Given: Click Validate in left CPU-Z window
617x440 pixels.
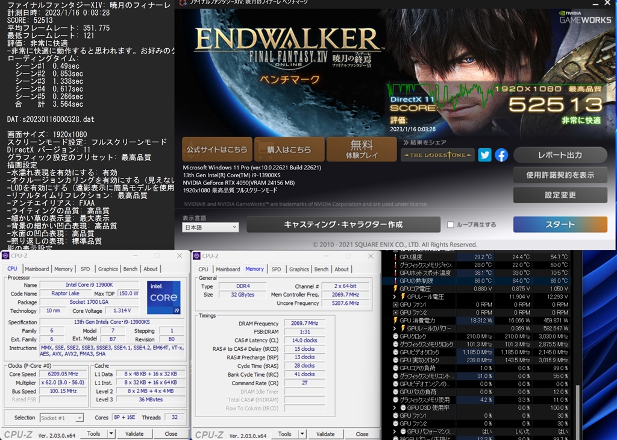Looking at the screenshot, I should [x=134, y=434].
